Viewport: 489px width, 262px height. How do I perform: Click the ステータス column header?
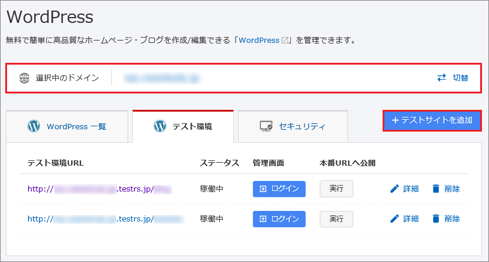tap(219, 163)
